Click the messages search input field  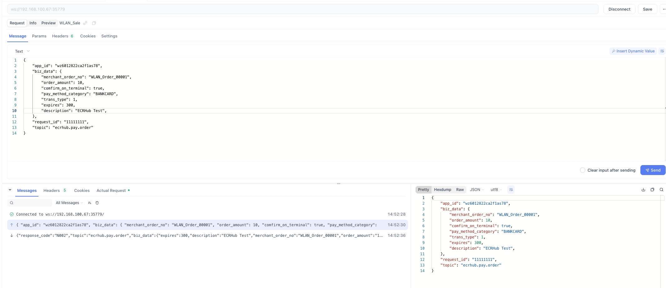[x=30, y=203]
